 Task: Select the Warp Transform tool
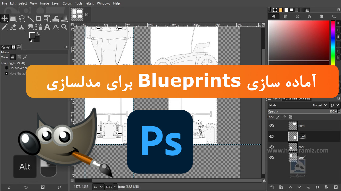click(x=56, y=18)
